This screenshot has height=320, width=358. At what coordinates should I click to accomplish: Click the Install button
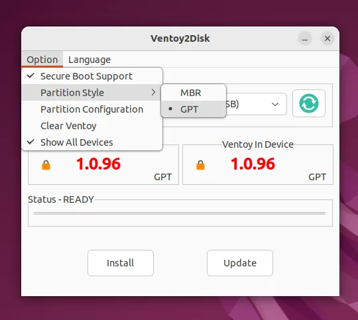121,263
